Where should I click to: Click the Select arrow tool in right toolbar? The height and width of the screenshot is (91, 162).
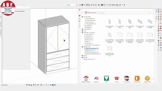click(x=159, y=10)
